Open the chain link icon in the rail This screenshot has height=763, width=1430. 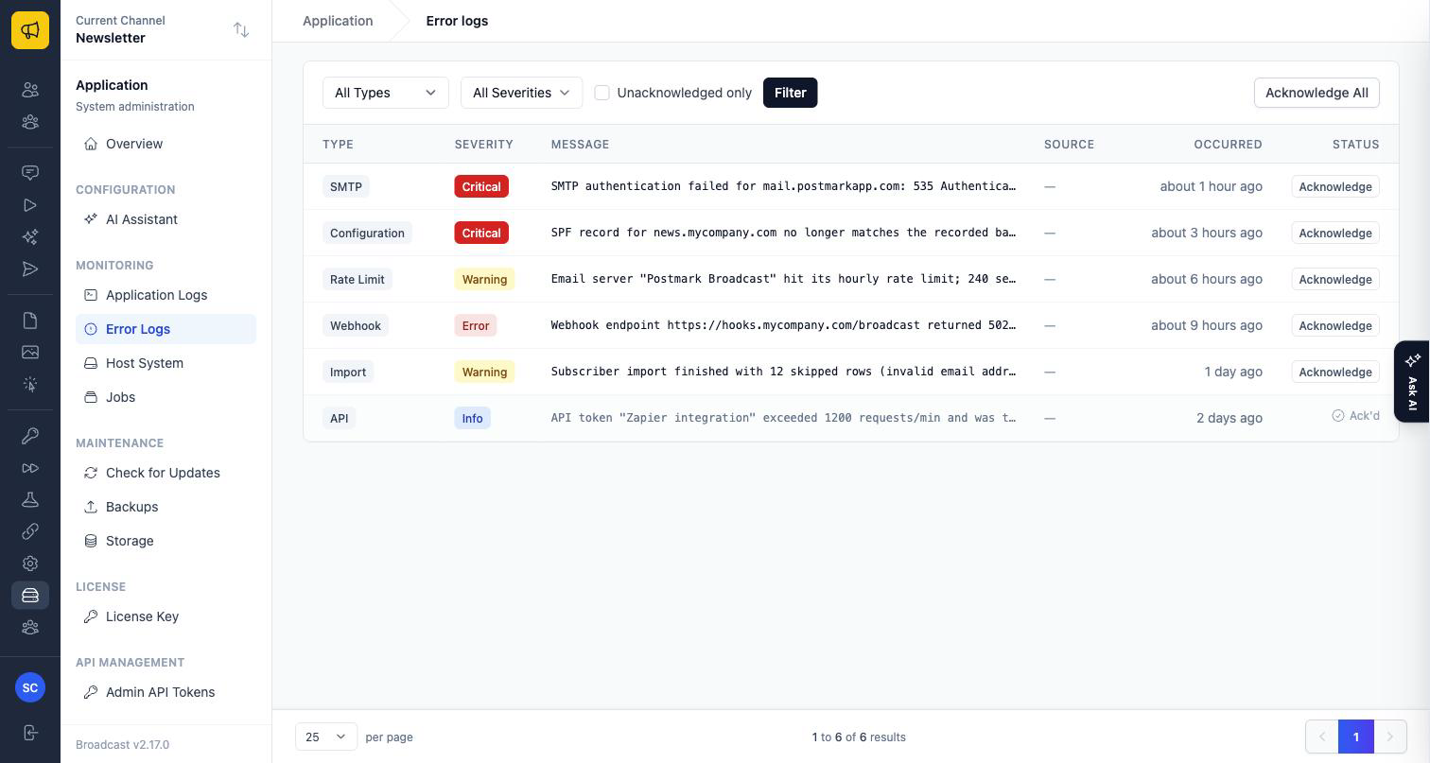coord(30,531)
